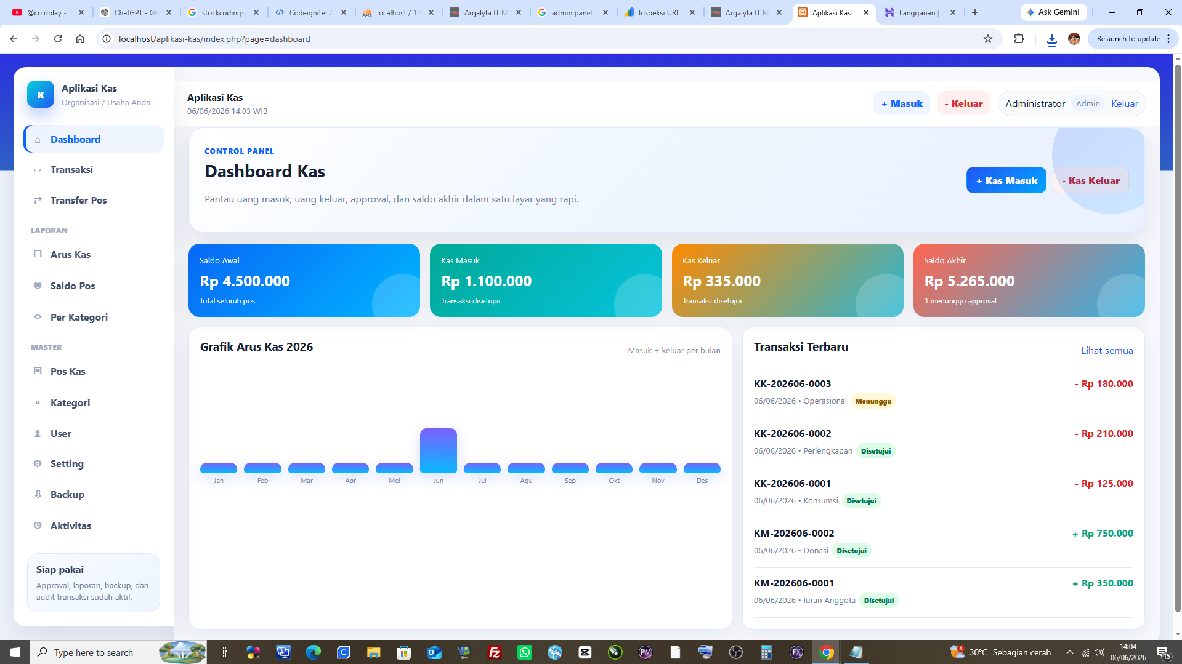Click the Kas Keluar Rp 335.000 card
Image resolution: width=1182 pixels, height=664 pixels.
788,281
